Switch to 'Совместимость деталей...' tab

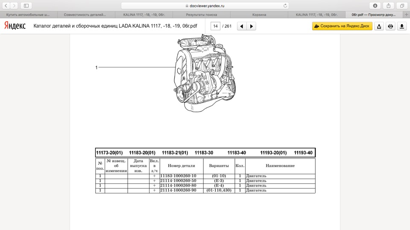(85, 14)
